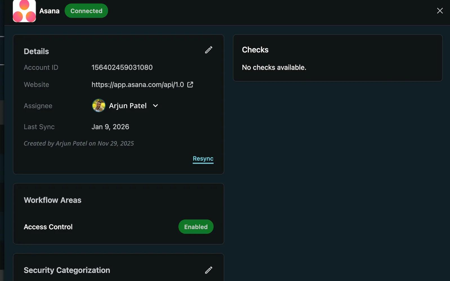Click the "No checks available." message
450x281 pixels.
pyautogui.click(x=274, y=67)
